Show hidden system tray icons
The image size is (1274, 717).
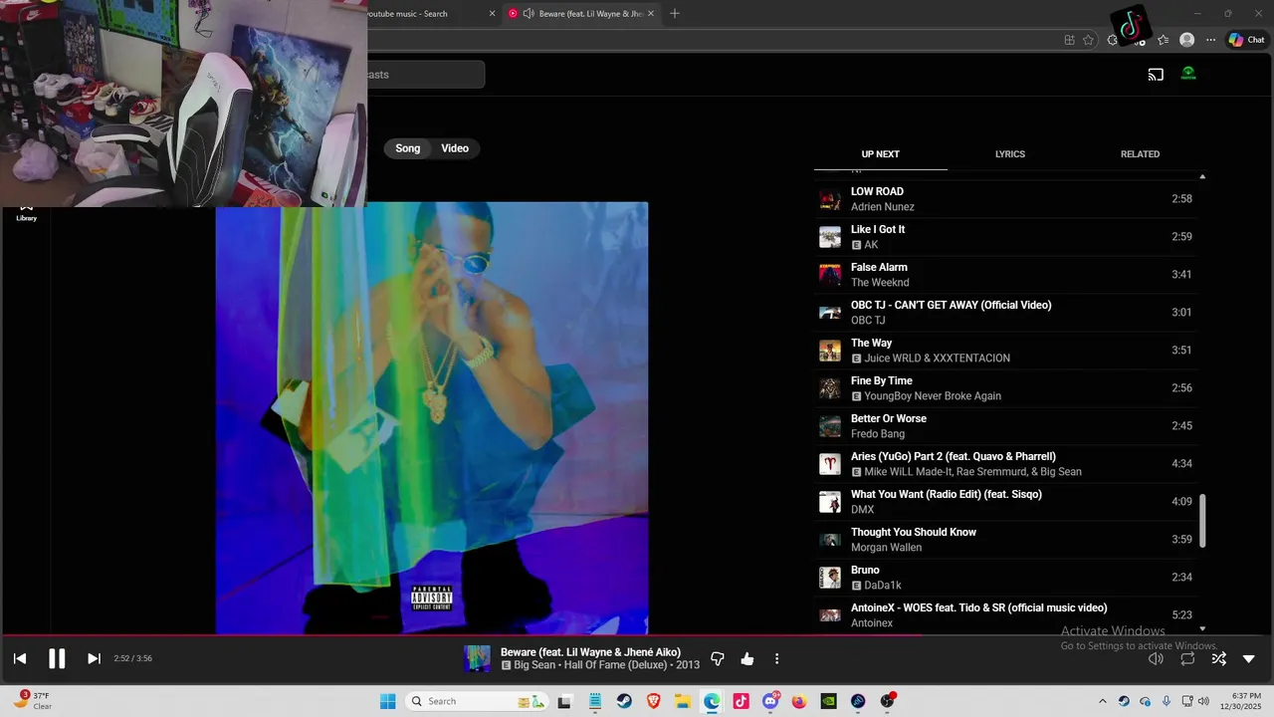point(1102,701)
